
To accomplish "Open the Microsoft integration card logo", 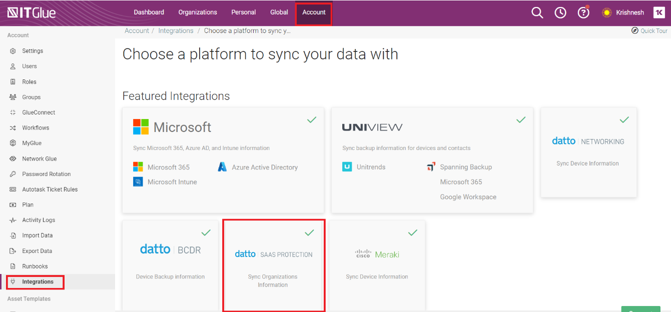I will [172, 127].
